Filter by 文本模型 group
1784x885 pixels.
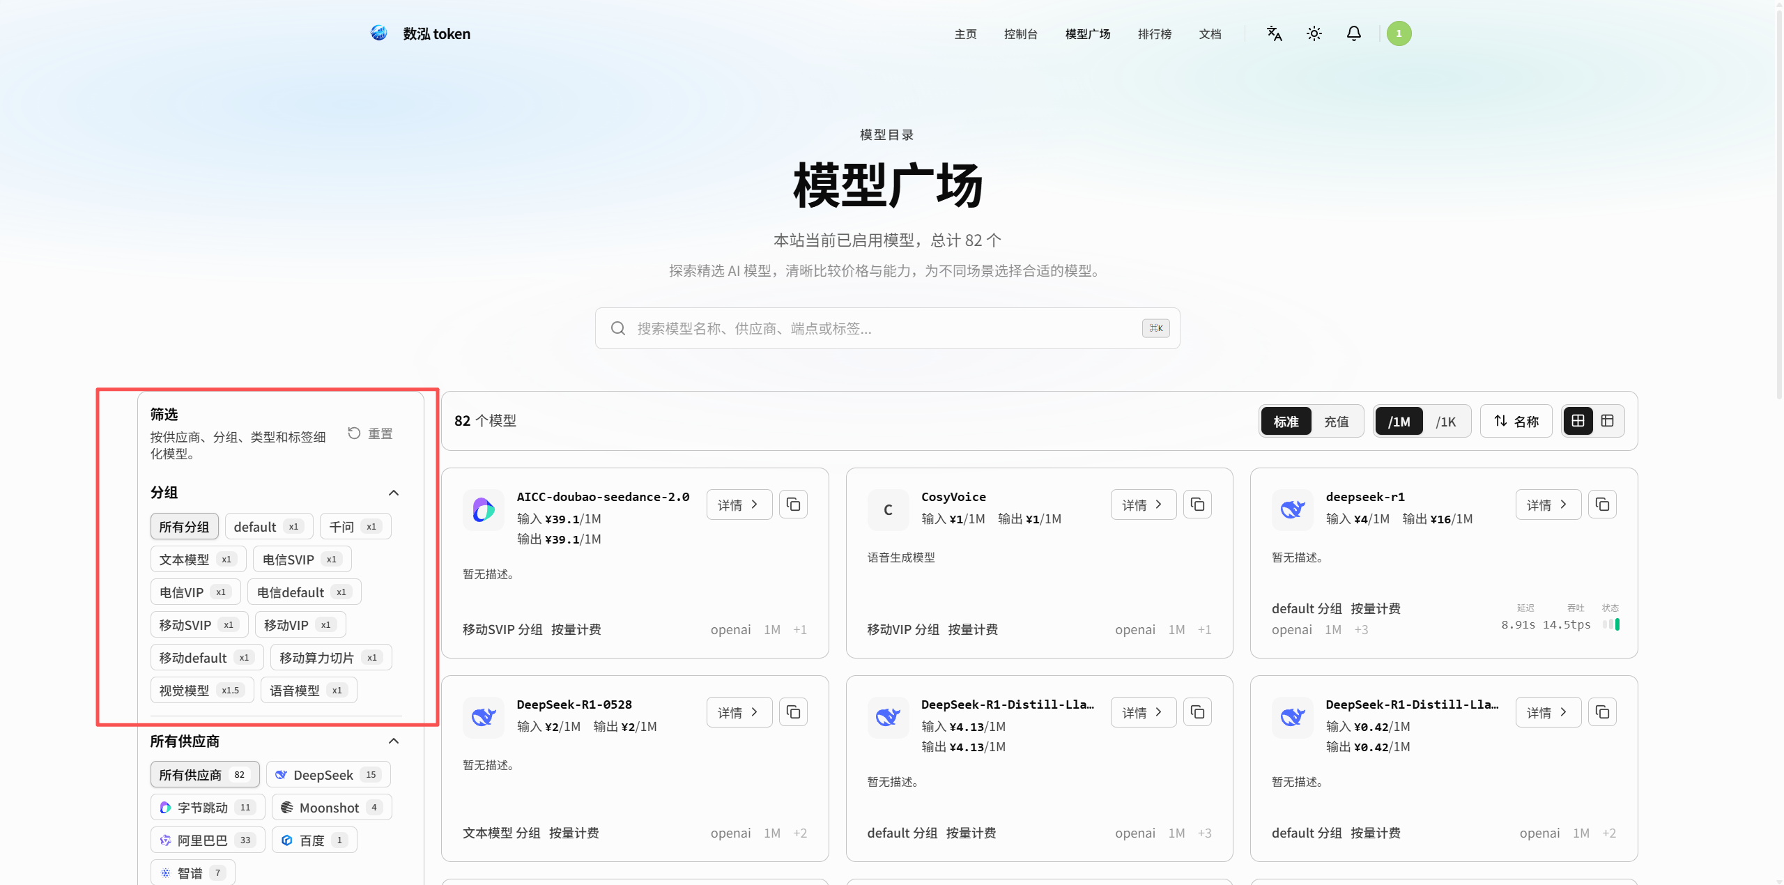click(x=198, y=560)
